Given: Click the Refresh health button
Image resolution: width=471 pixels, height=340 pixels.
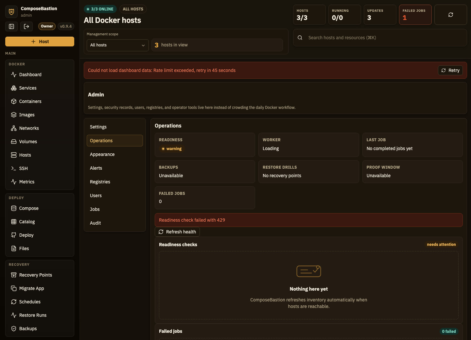Looking at the screenshot, I should coord(177,232).
